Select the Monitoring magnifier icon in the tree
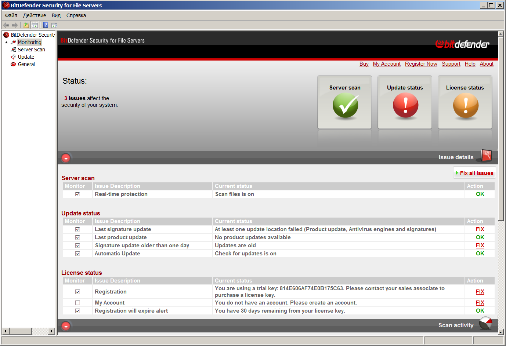The width and height of the screenshot is (506, 346). click(13, 42)
